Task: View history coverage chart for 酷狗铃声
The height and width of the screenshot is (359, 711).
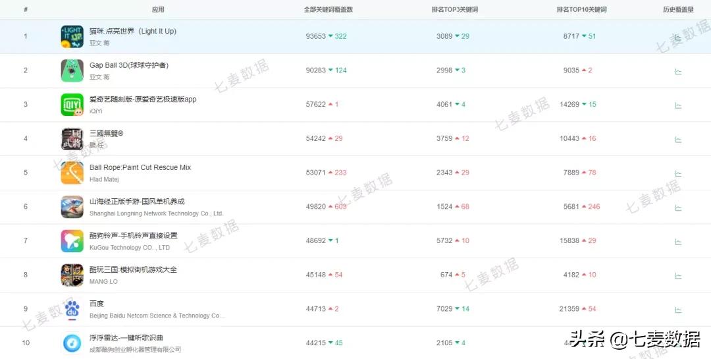Action: [x=678, y=242]
